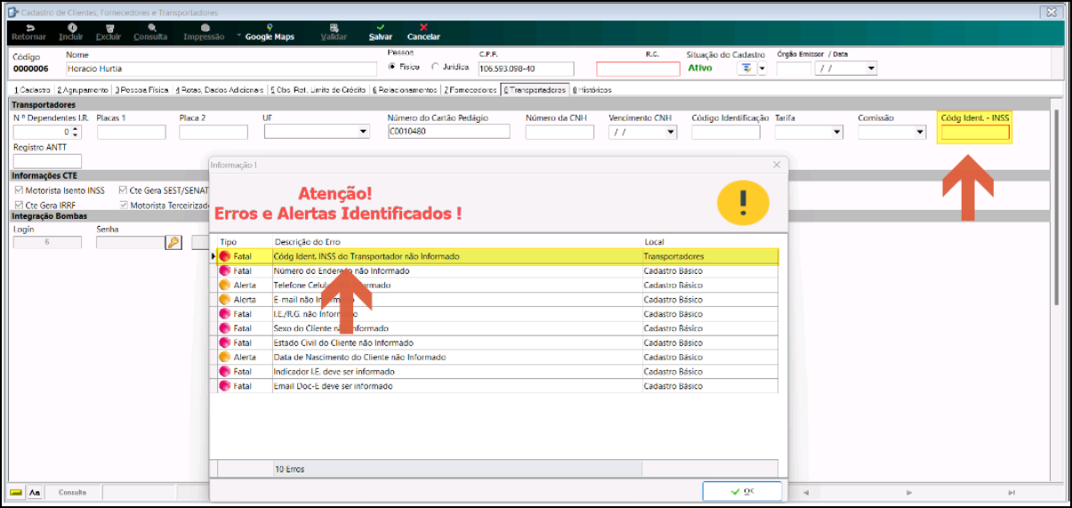
Task: Open the Consulta search tool
Action: [x=149, y=32]
